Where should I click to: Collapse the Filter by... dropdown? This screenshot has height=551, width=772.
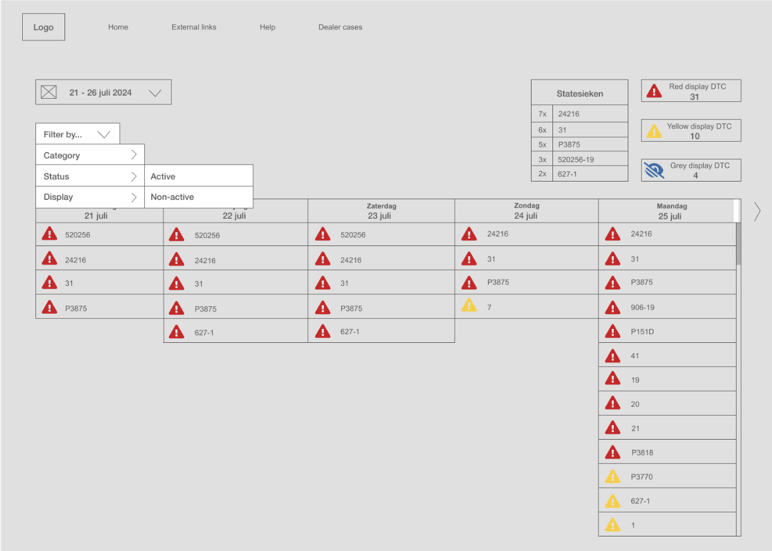pyautogui.click(x=77, y=134)
